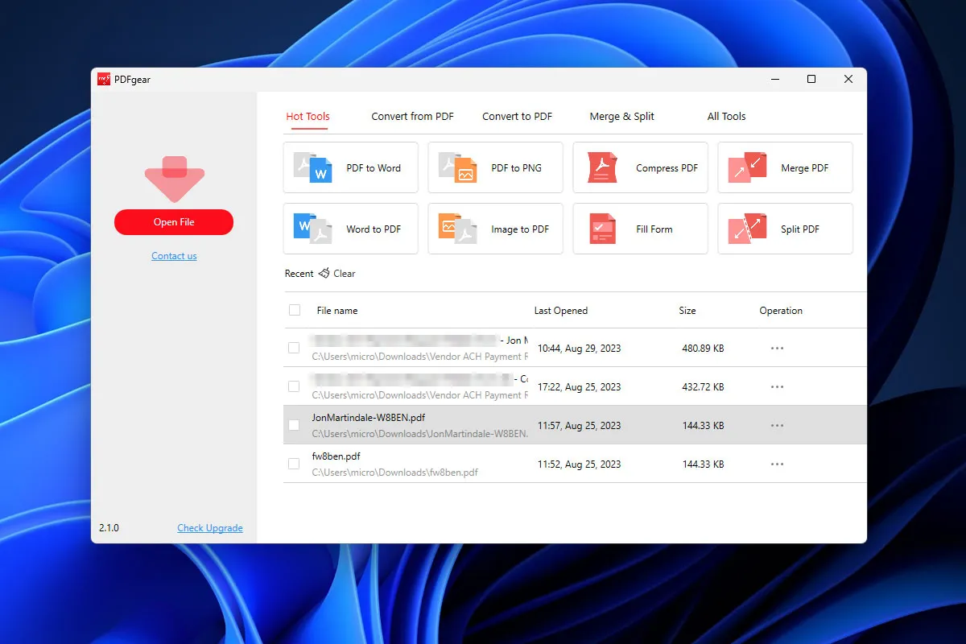The height and width of the screenshot is (644, 966).
Task: Launch the PDF to PNG converter
Action: 495,167
